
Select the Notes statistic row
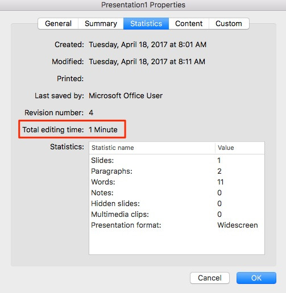pyautogui.click(x=177, y=192)
